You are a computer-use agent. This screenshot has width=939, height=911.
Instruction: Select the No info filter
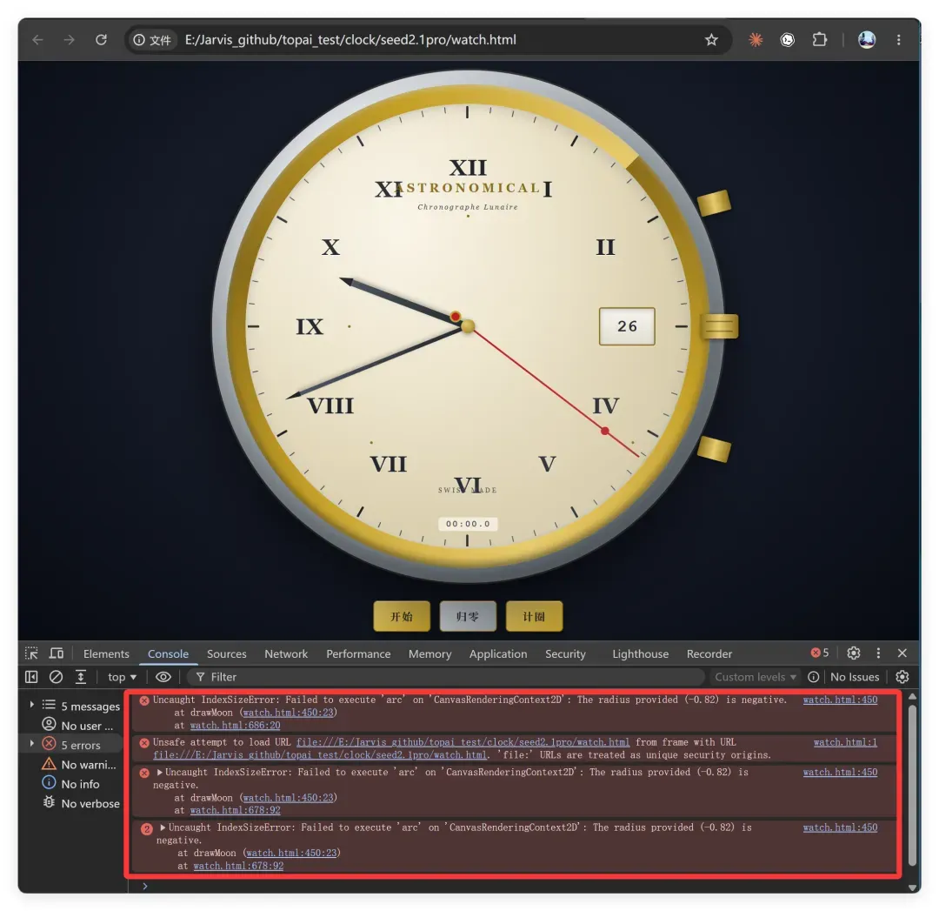click(70, 783)
